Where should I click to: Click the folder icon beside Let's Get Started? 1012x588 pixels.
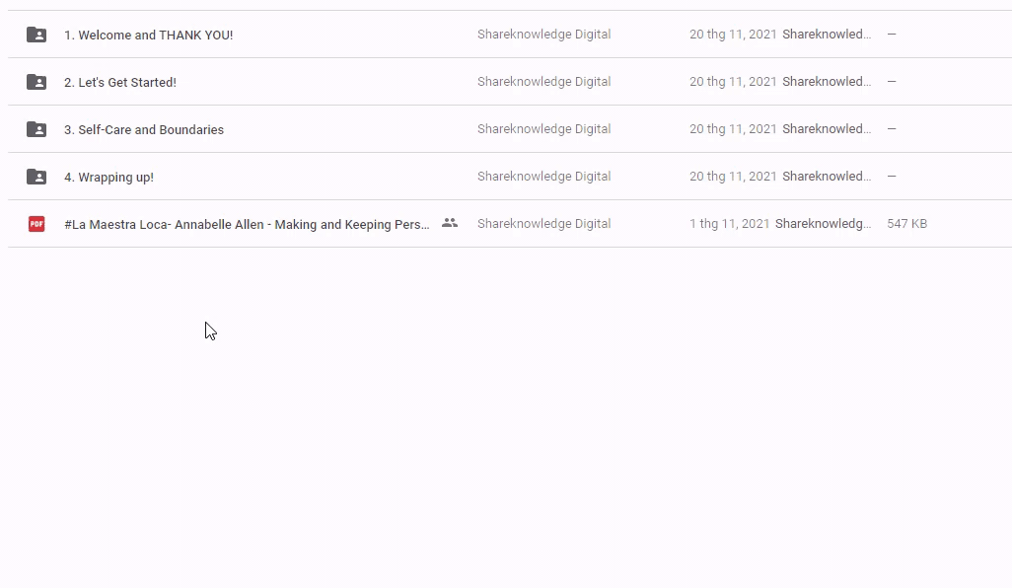(x=36, y=82)
